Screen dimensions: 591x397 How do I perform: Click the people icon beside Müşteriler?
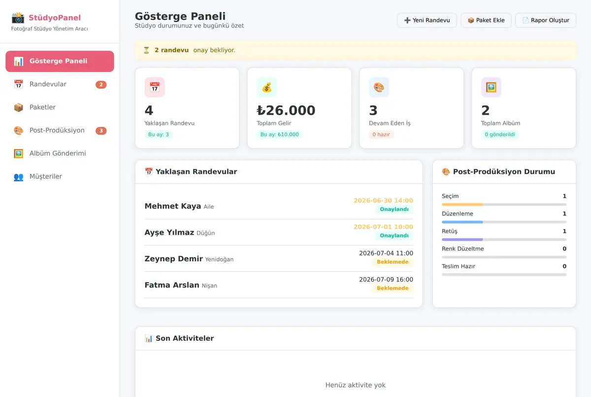19,177
